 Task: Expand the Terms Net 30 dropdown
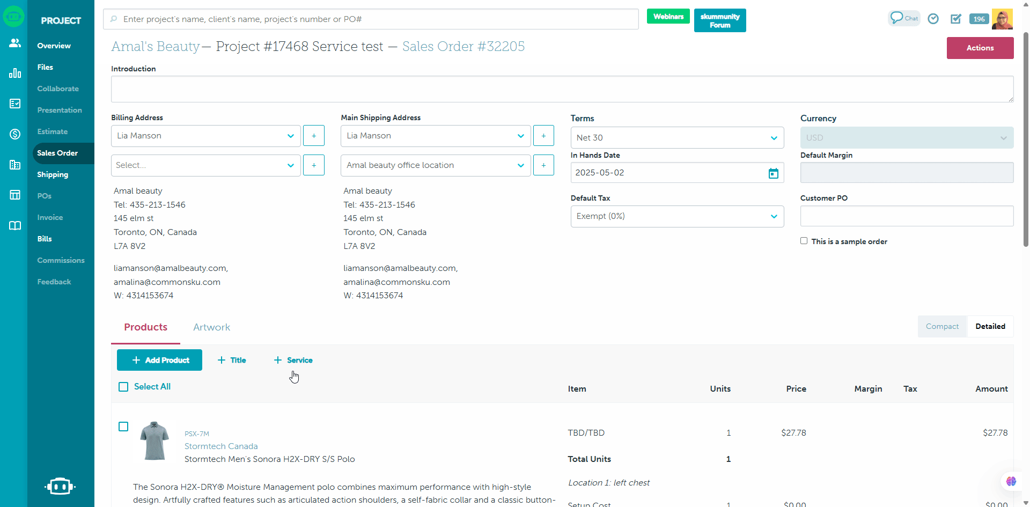coord(677,138)
